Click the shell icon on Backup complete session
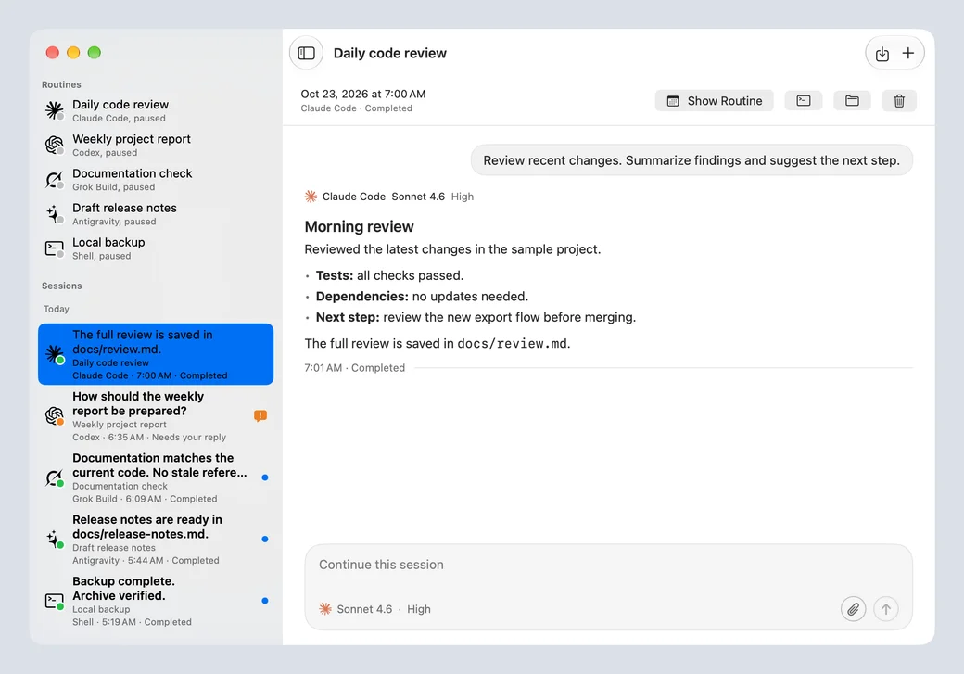 54,601
